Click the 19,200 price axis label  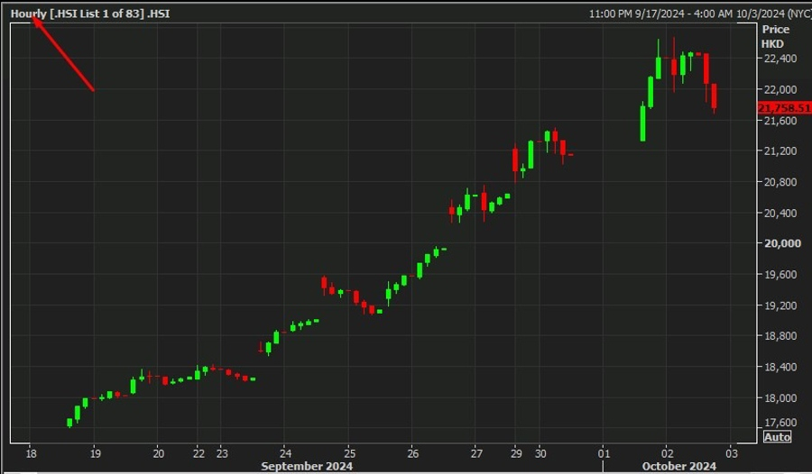tap(780, 305)
